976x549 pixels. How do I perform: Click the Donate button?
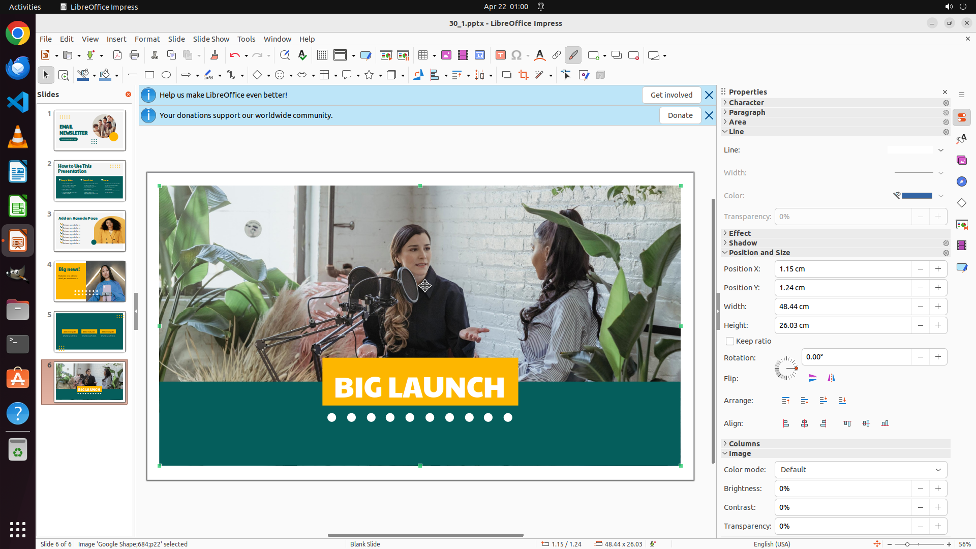(680, 115)
